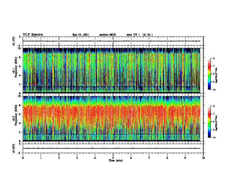Viewport: 229px width, 177px height.
Task: Click the ch.2 color scale log(PSD) units label
Action: tap(217, 123)
